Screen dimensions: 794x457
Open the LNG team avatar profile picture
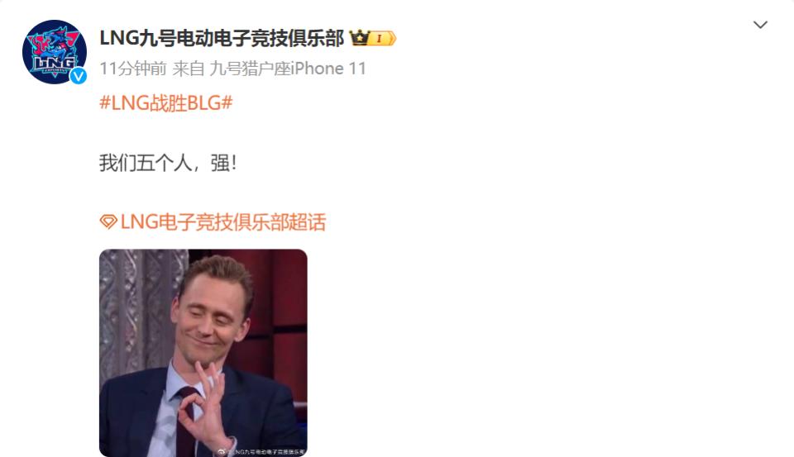click(55, 51)
